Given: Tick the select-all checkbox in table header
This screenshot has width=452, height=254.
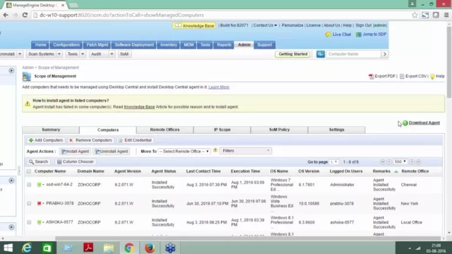Looking at the screenshot, I should pyautogui.click(x=29, y=171).
